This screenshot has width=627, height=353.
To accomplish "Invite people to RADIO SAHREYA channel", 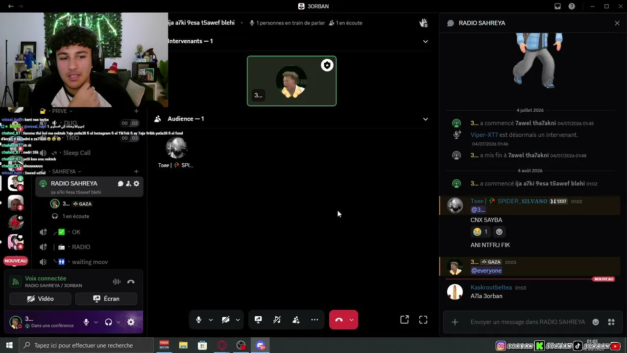I will [128, 183].
